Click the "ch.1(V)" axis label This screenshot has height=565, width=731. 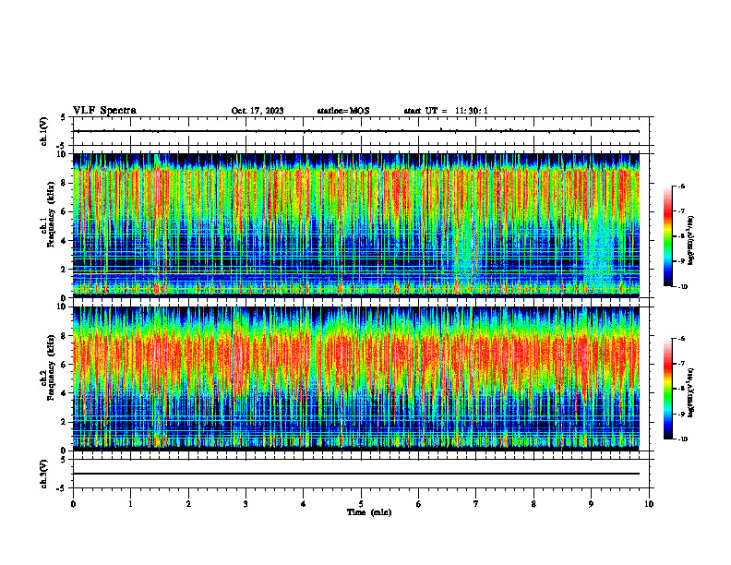coord(44,131)
